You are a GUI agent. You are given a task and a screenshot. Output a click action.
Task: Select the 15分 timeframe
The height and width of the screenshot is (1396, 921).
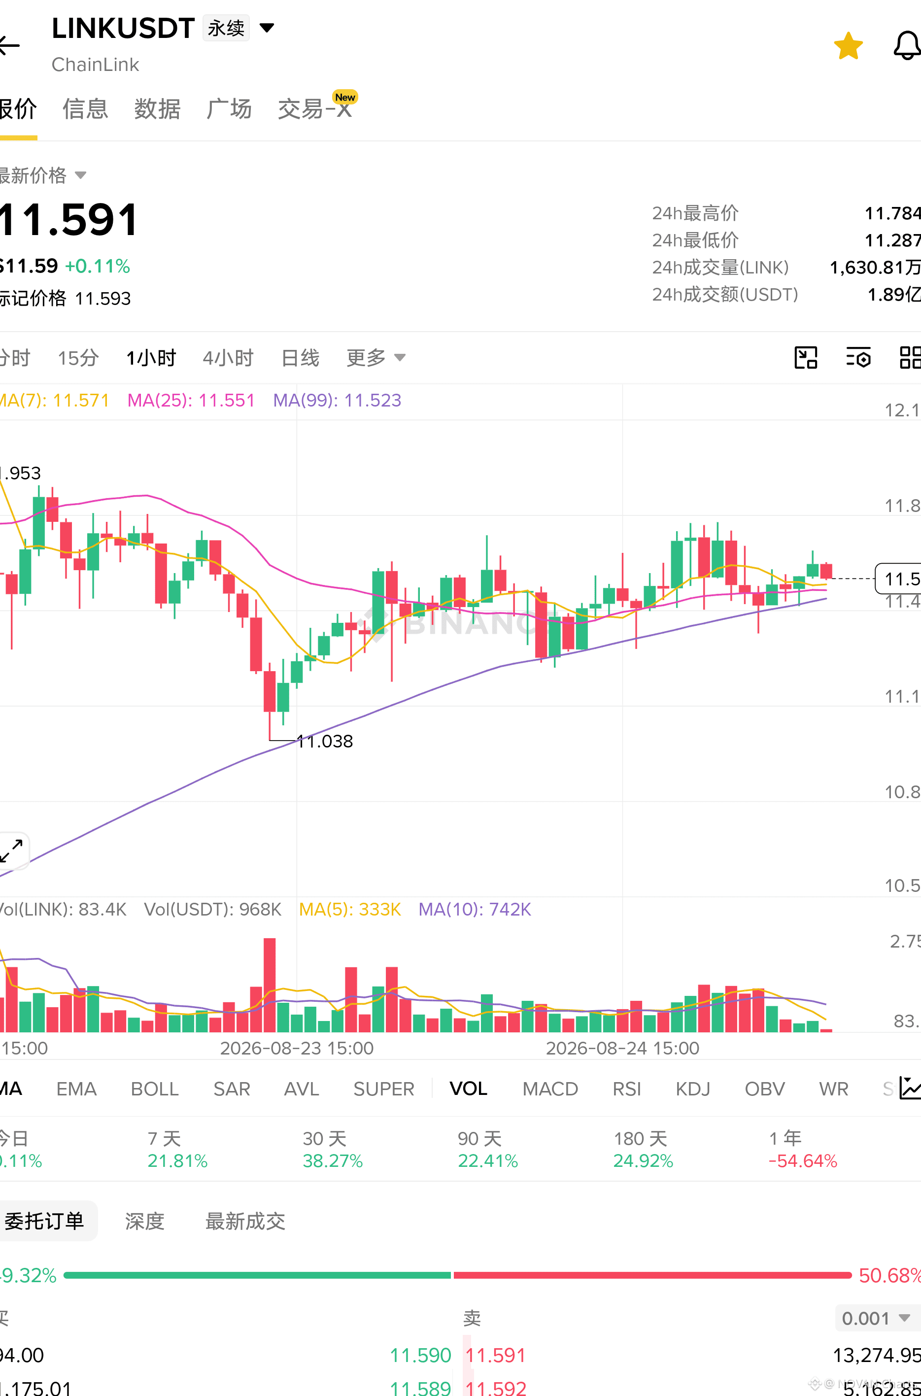tap(78, 358)
